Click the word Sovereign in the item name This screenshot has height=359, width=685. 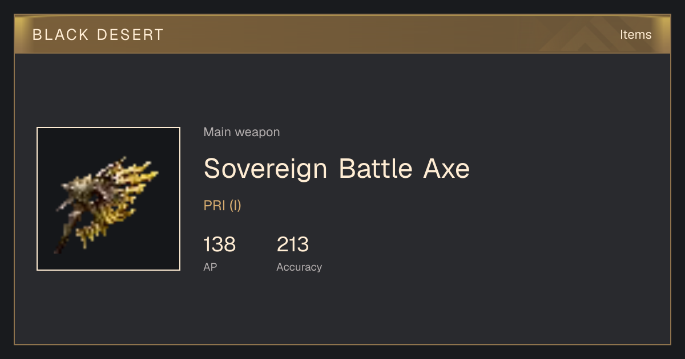pos(266,169)
